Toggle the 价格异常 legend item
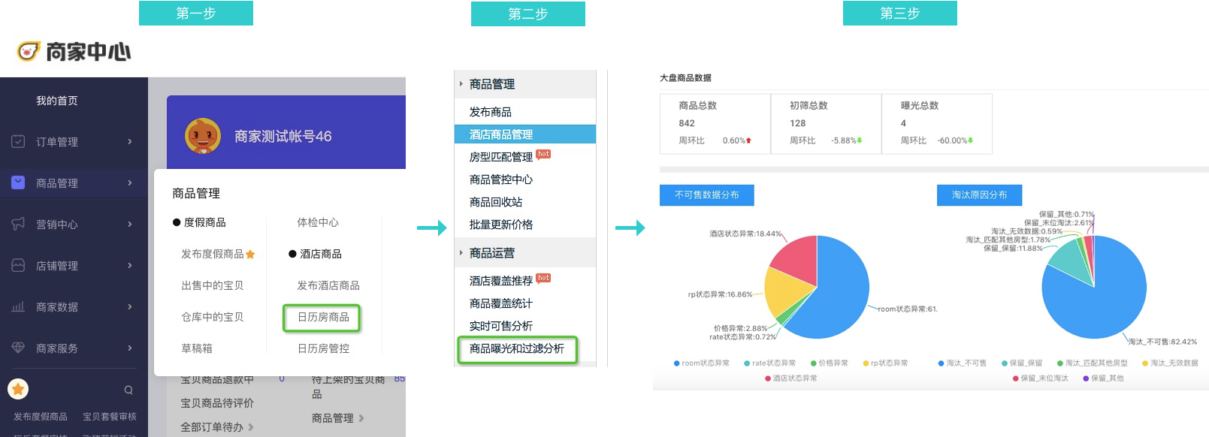Viewport: 1209px width, 437px height. click(829, 363)
